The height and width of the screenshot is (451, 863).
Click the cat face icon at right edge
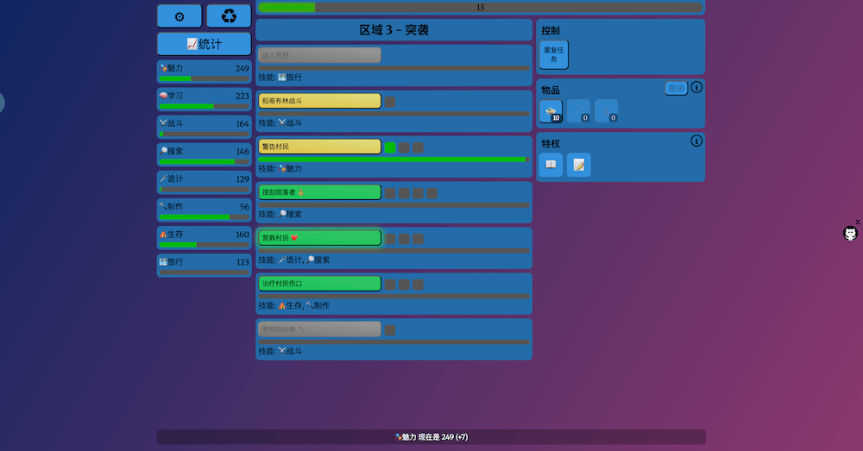850,233
